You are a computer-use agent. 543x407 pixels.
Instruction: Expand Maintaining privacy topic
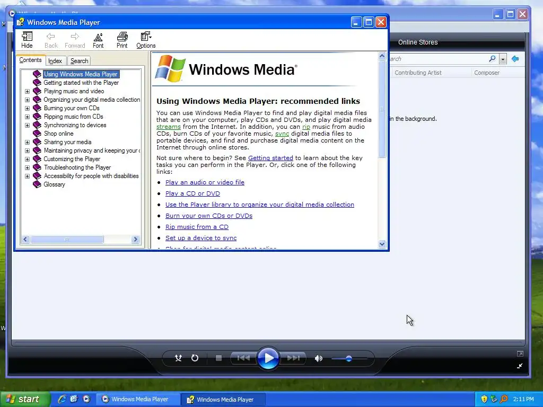[27, 151]
